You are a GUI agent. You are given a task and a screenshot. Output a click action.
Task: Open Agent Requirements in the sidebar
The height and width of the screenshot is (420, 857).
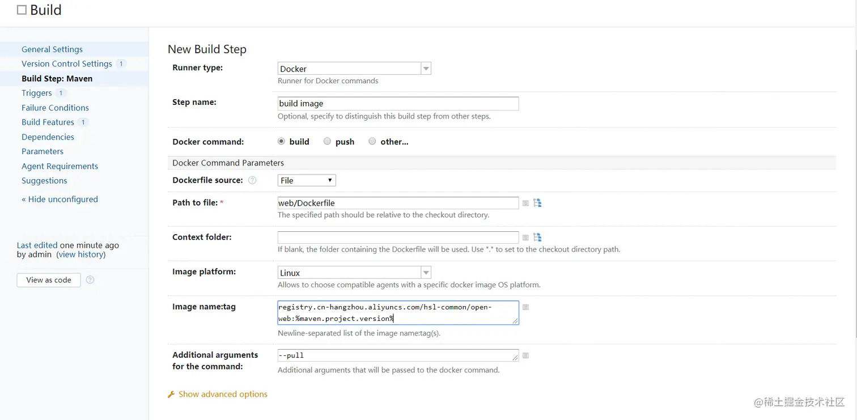pos(60,166)
